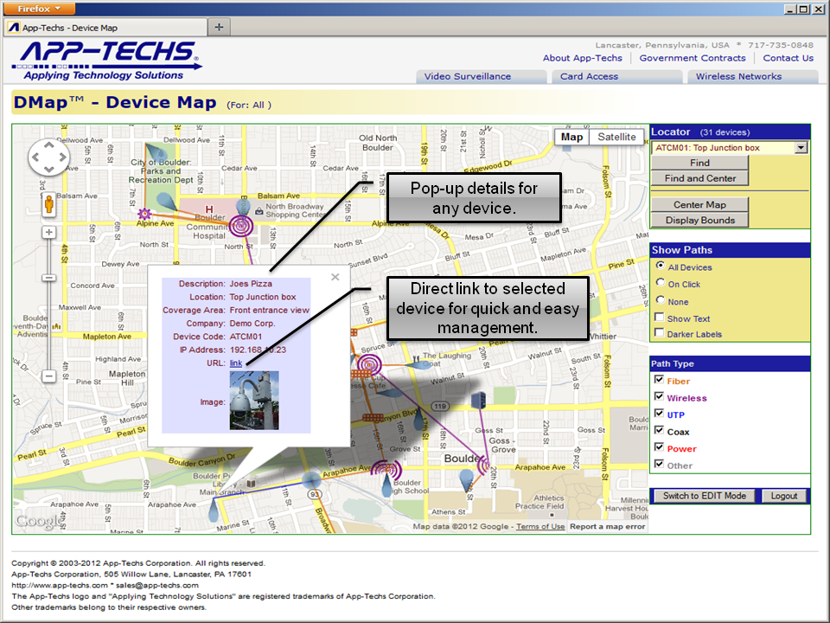Open the Card Access tab
The image size is (830, 623).
pyautogui.click(x=616, y=76)
